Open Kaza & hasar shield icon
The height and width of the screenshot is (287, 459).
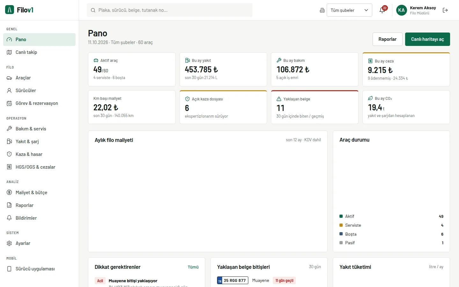[x=9, y=154]
